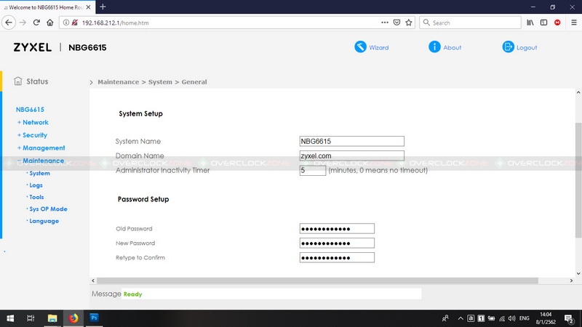
Task: Open the Wizard icon in the header
Action: click(x=360, y=47)
